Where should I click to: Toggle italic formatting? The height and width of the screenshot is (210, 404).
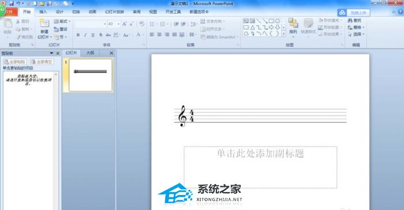(x=85, y=35)
